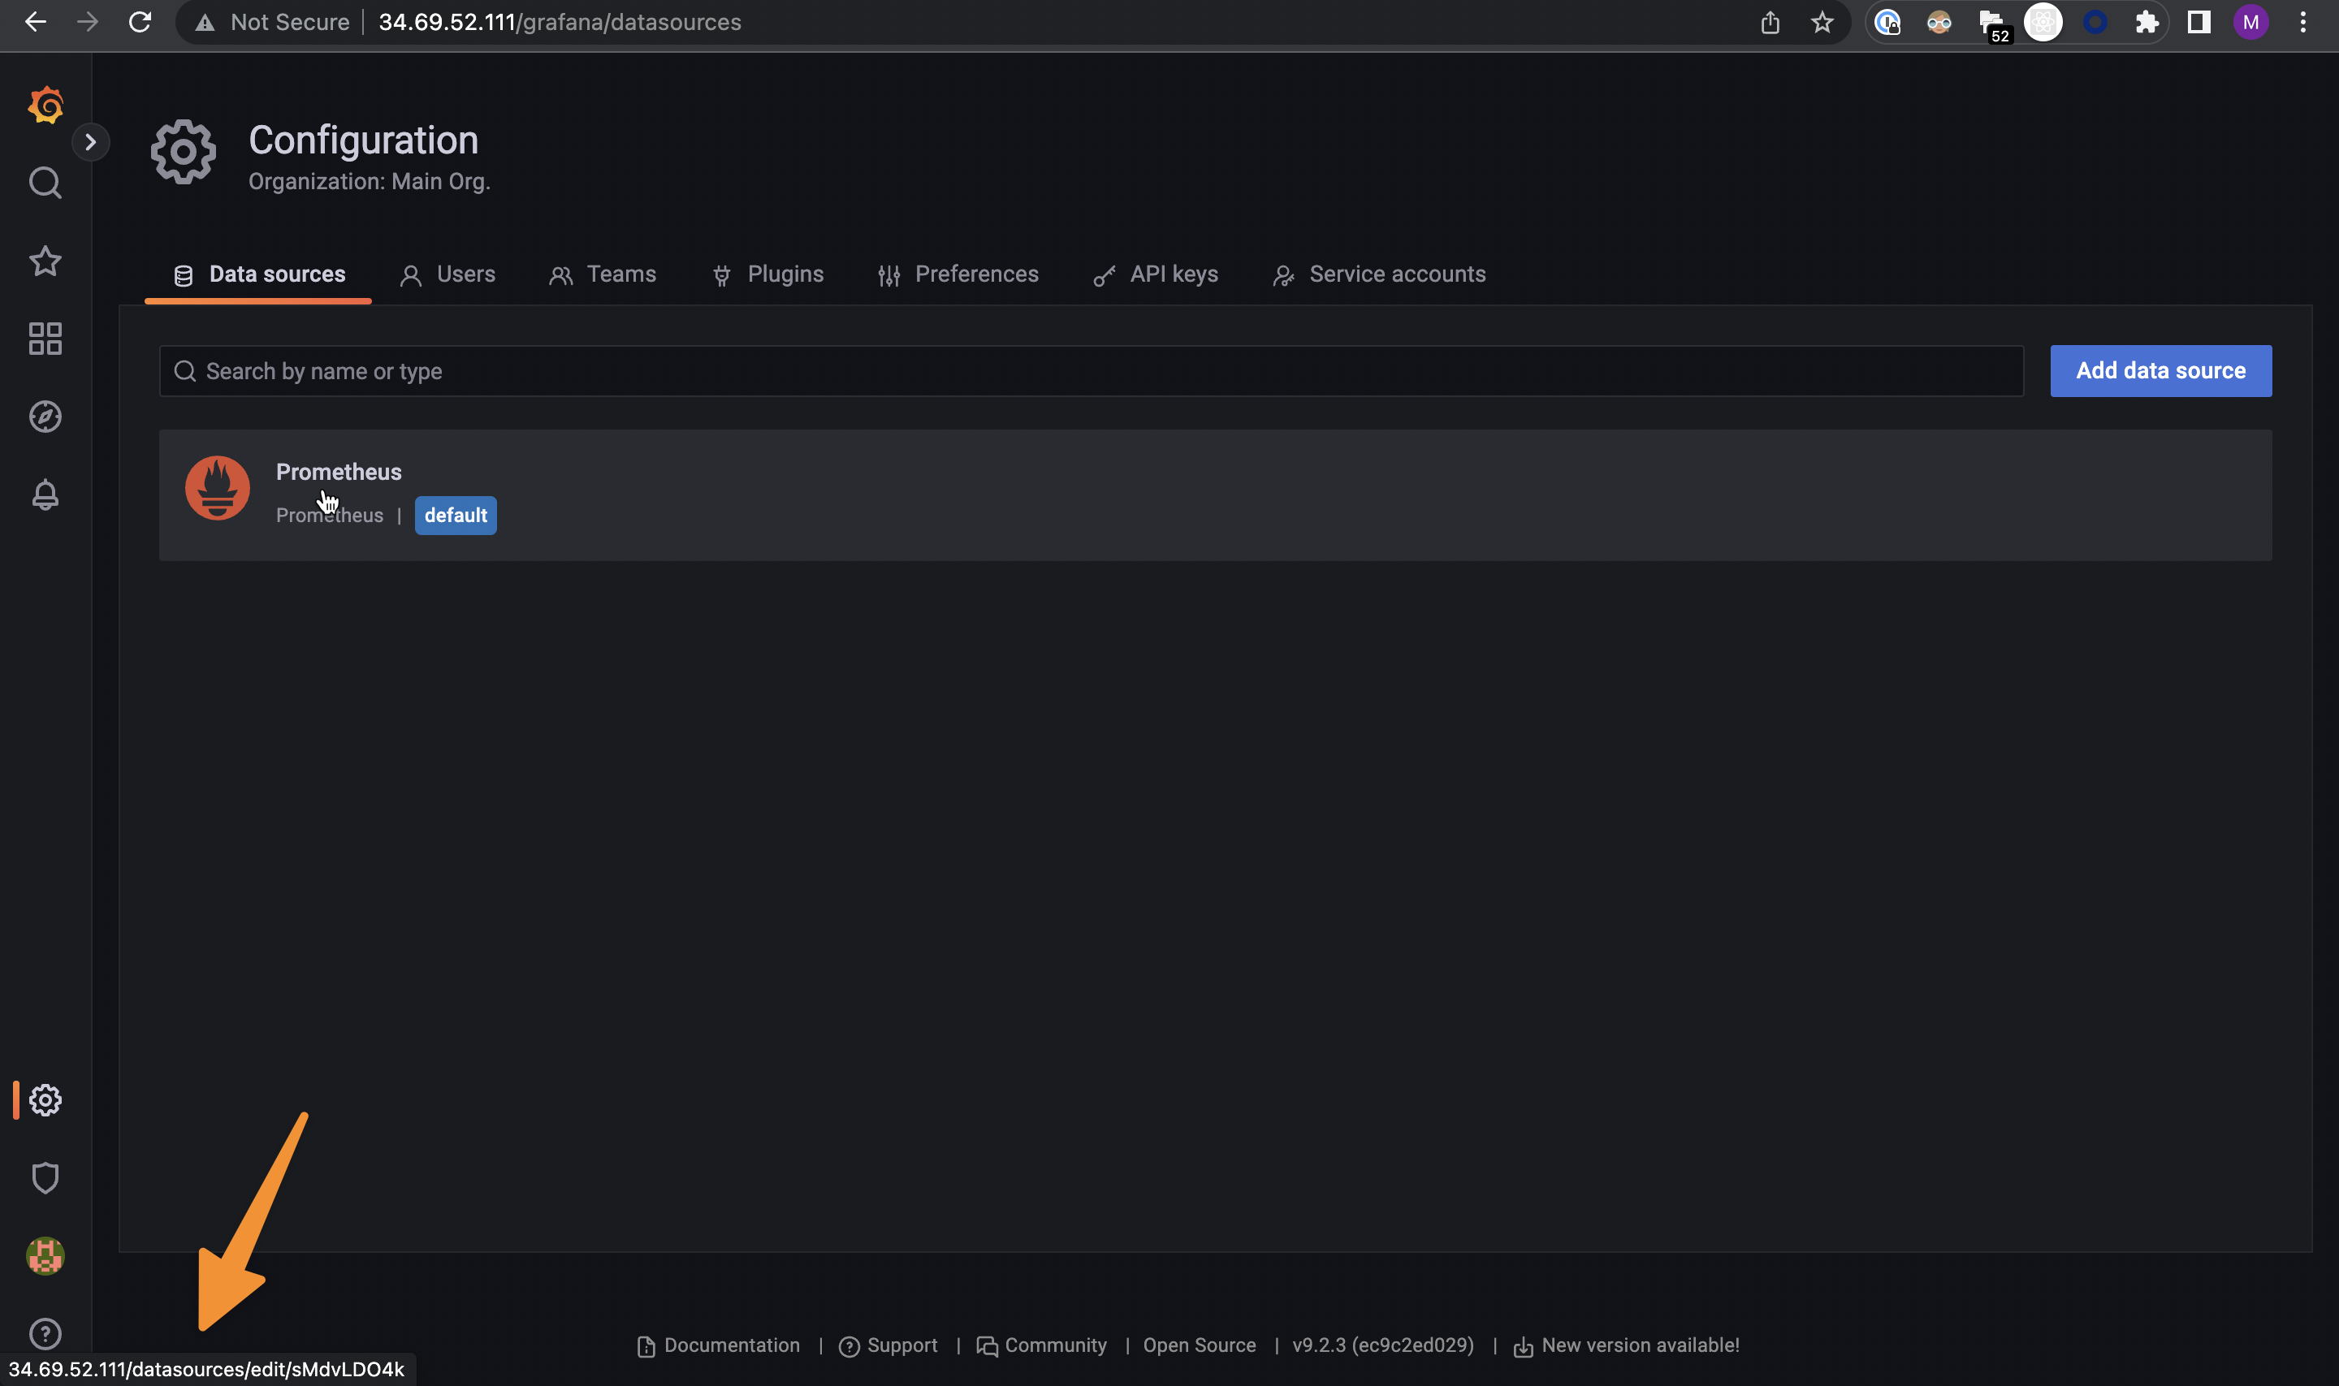Image resolution: width=2339 pixels, height=1386 pixels.
Task: Switch to the Plugins tab
Action: click(785, 274)
